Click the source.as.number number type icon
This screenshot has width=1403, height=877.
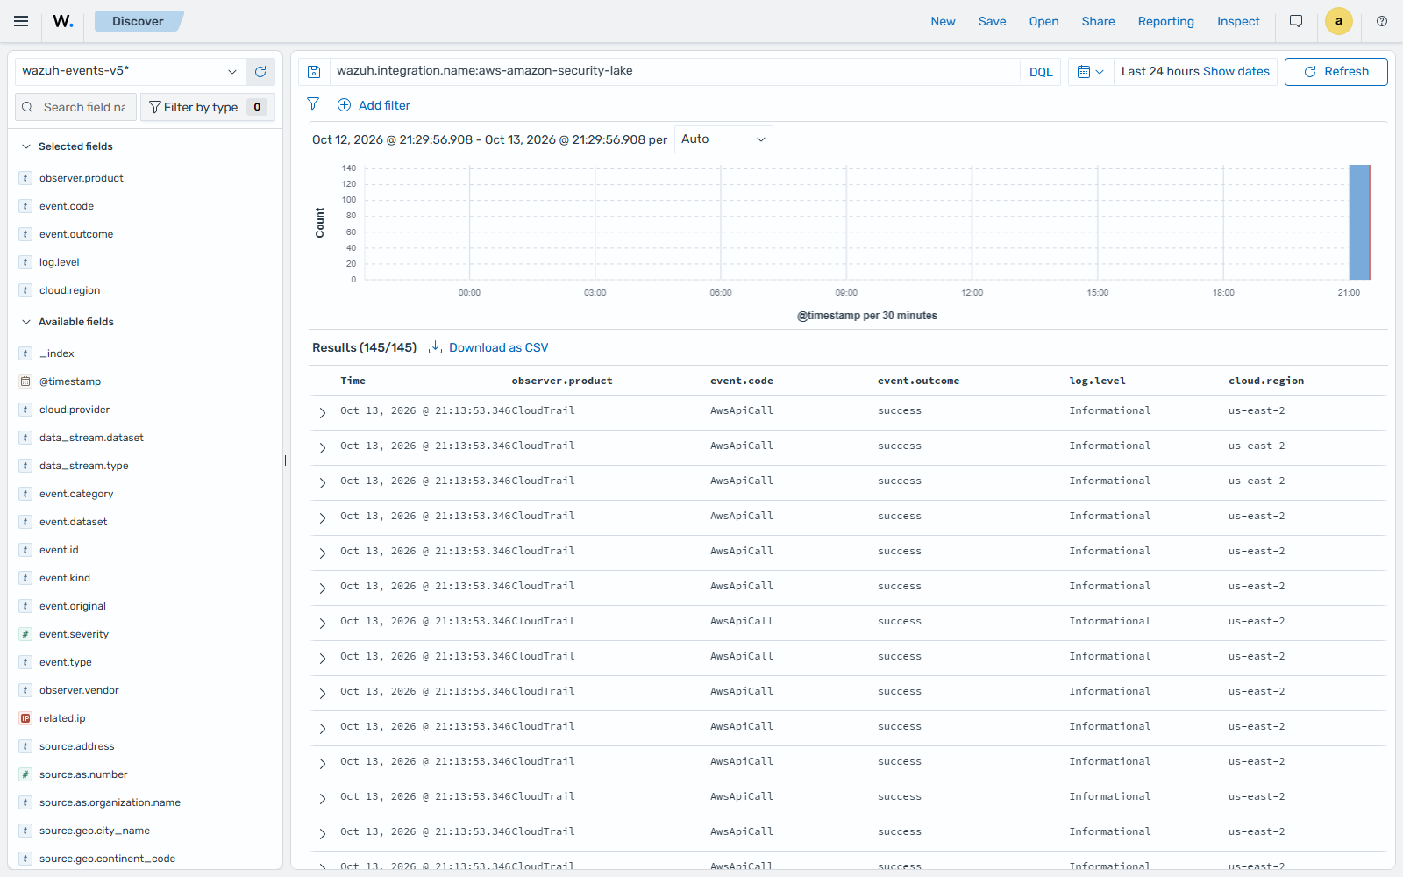(25, 774)
